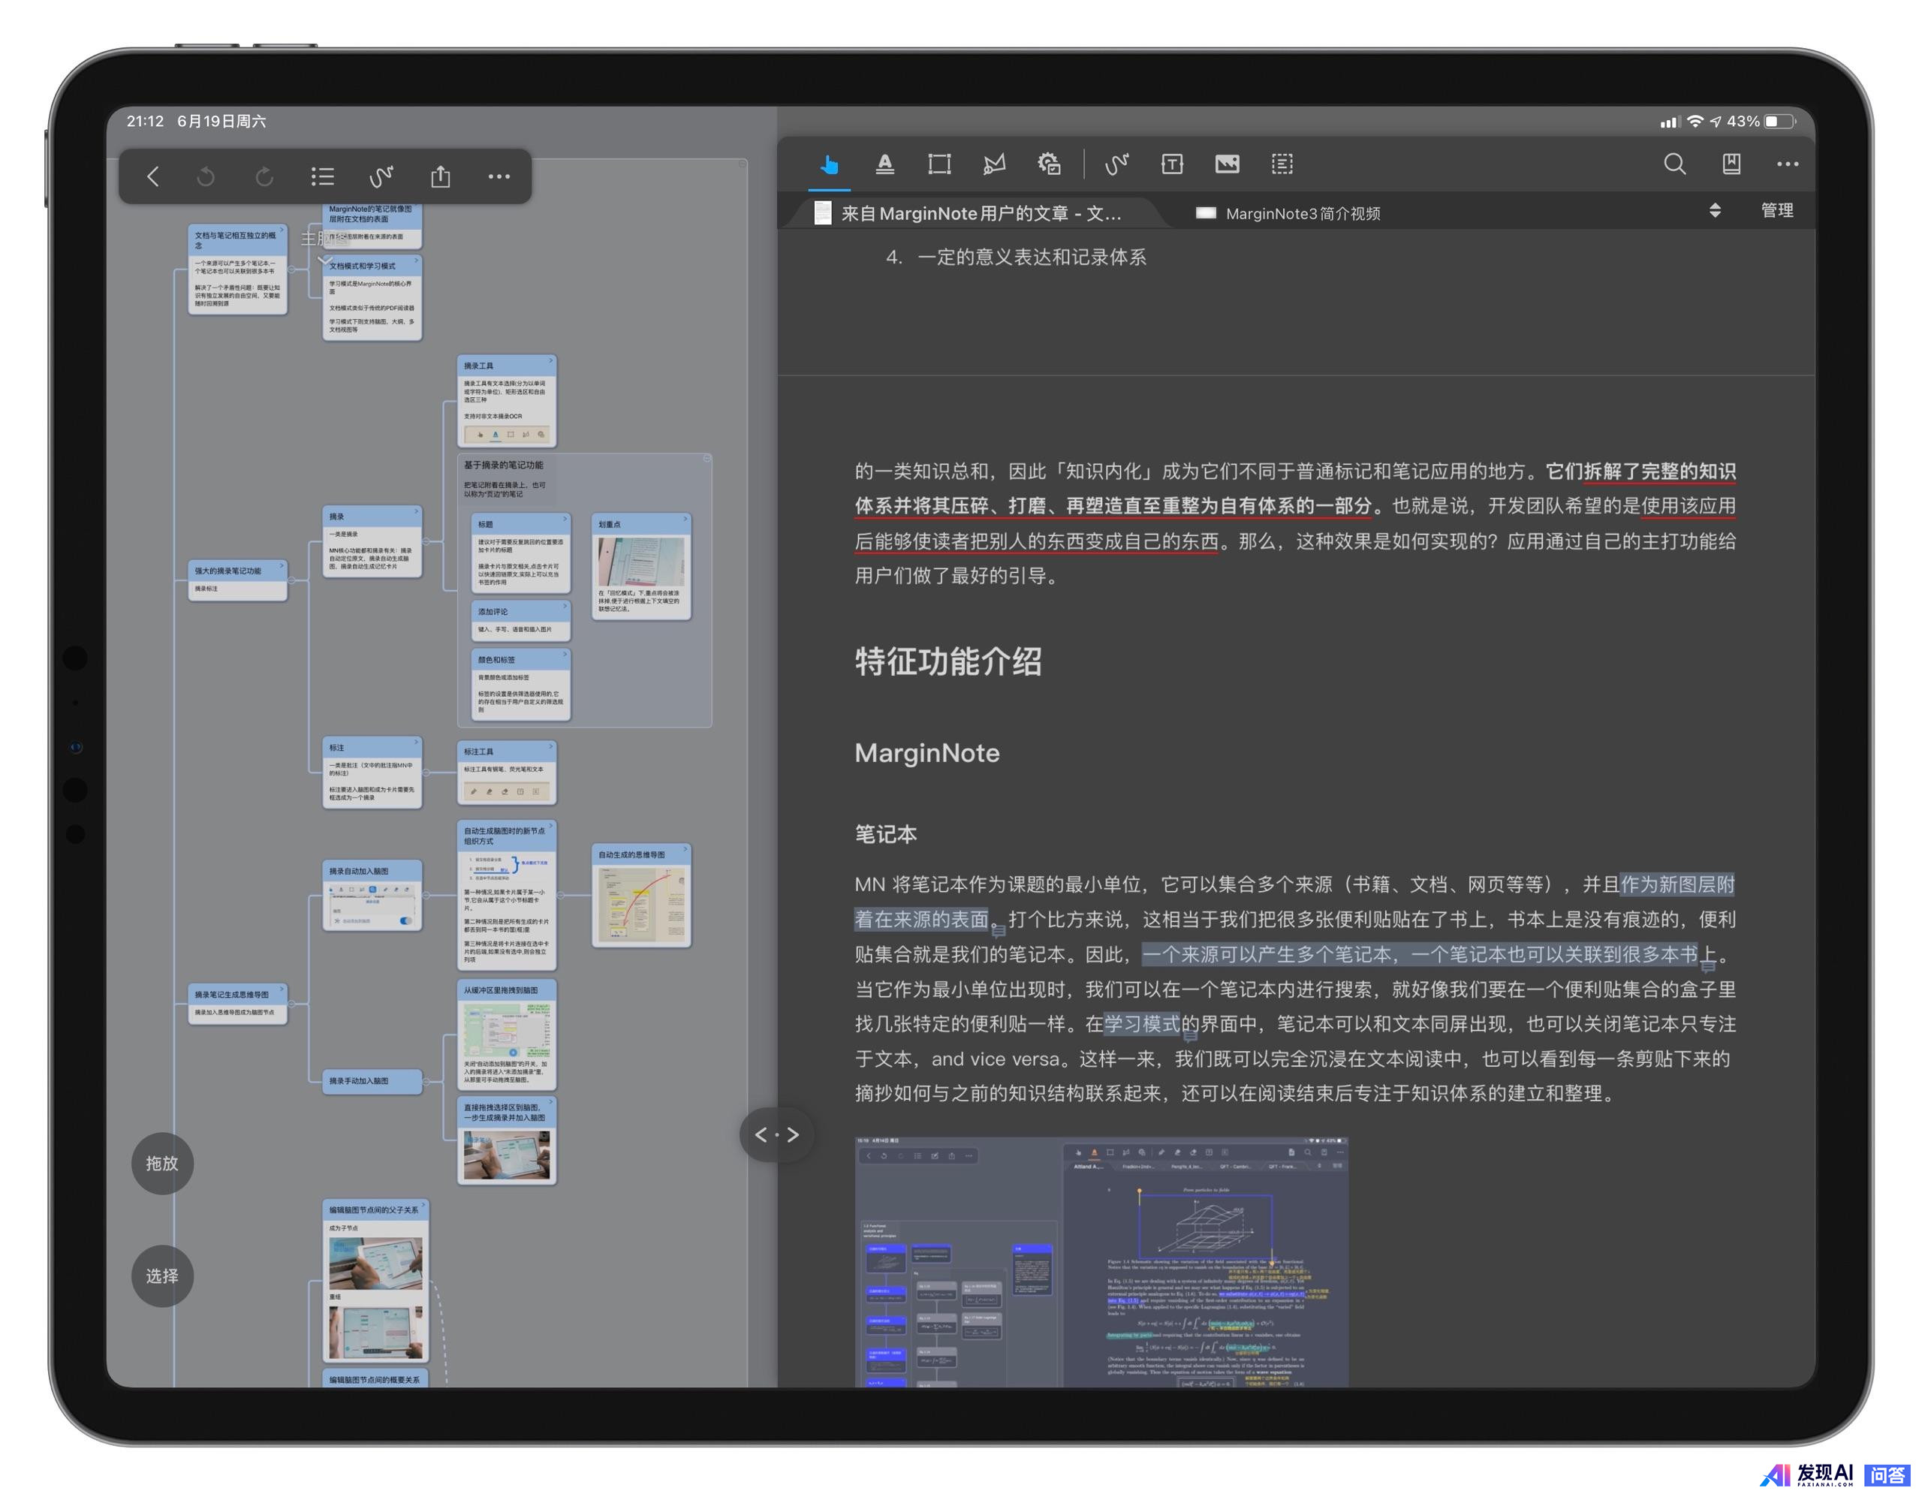1922x1494 pixels.
Task: Expand the 摘录工具 node chevron
Action: pos(551,360)
